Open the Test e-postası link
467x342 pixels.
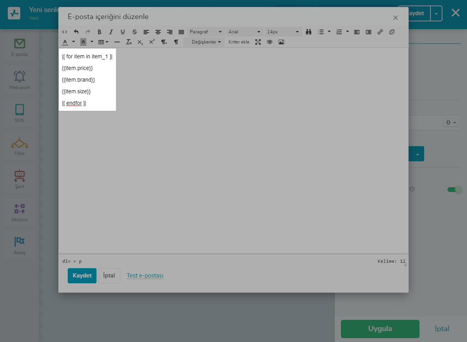coord(145,276)
